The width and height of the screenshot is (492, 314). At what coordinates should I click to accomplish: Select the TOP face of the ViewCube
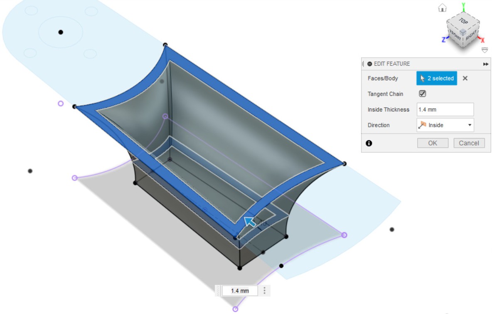[463, 21]
